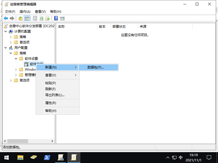Click the green Refresh toolbar icon
This screenshot has width=218, height=163.
click(41, 18)
